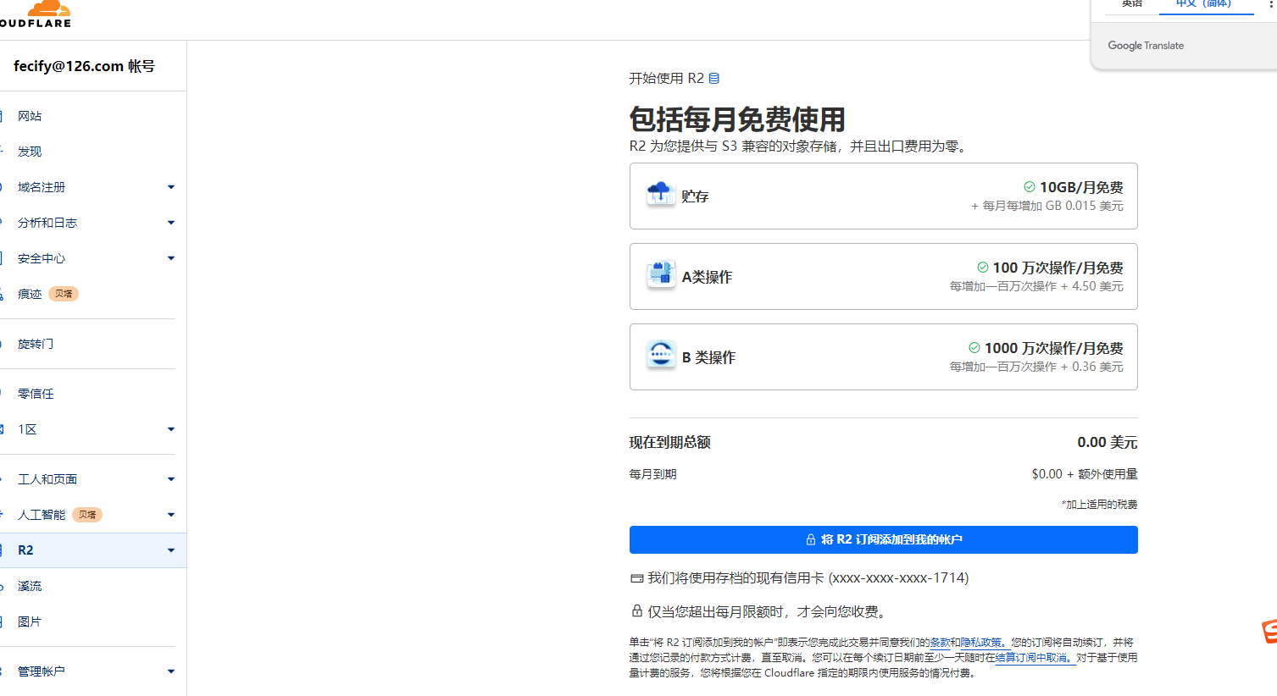Screen dimensions: 1277x696
Task: Click the 贮存 cloud storage icon
Action: [x=661, y=193]
